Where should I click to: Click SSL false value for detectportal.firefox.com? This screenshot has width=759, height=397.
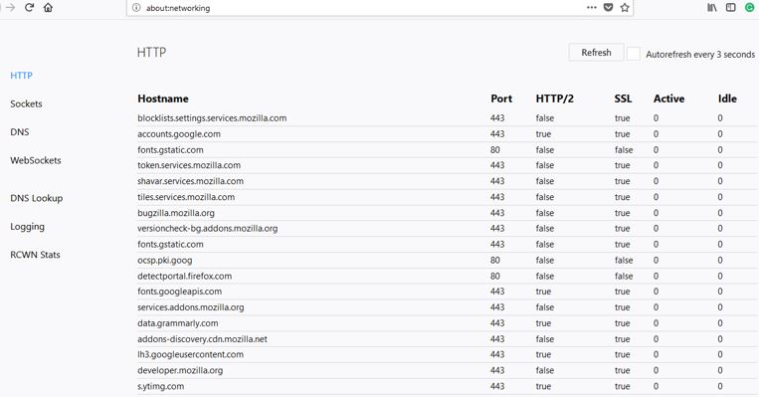(624, 276)
